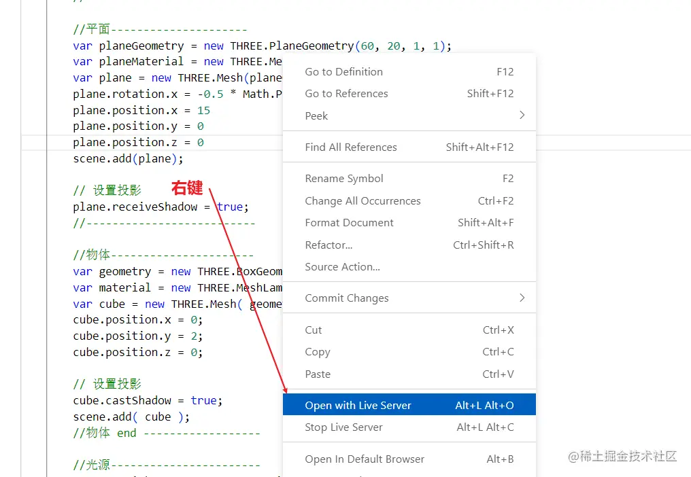Open the Peek submenu entry
This screenshot has height=477, width=691.
tap(409, 116)
